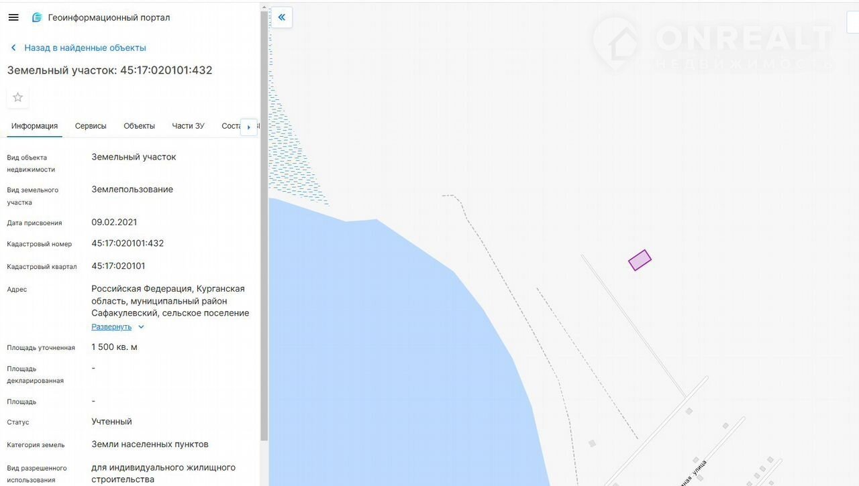This screenshot has width=859, height=486.
Task: Click the back arrow icon
Action: coord(13,48)
